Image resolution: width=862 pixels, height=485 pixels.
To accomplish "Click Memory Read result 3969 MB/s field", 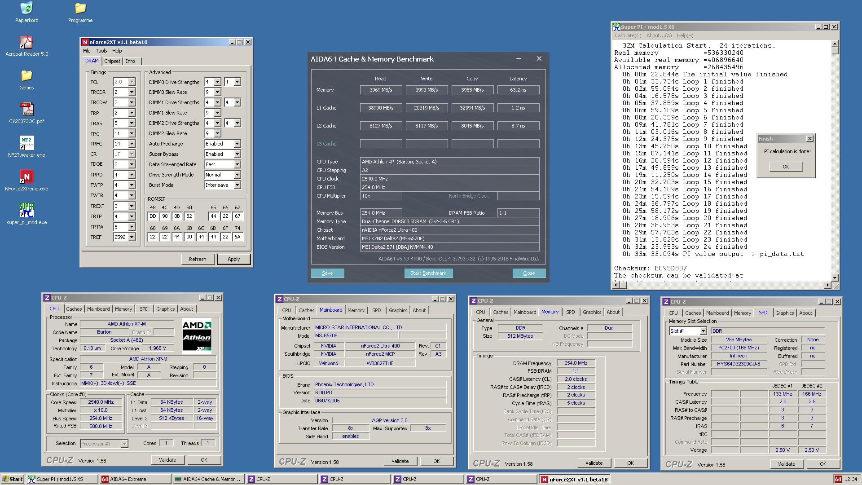I will pos(381,90).
